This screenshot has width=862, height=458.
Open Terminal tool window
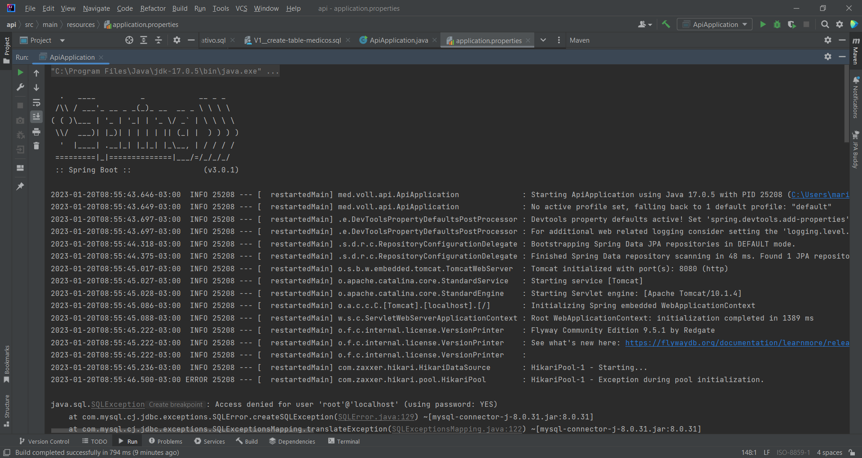pos(344,441)
